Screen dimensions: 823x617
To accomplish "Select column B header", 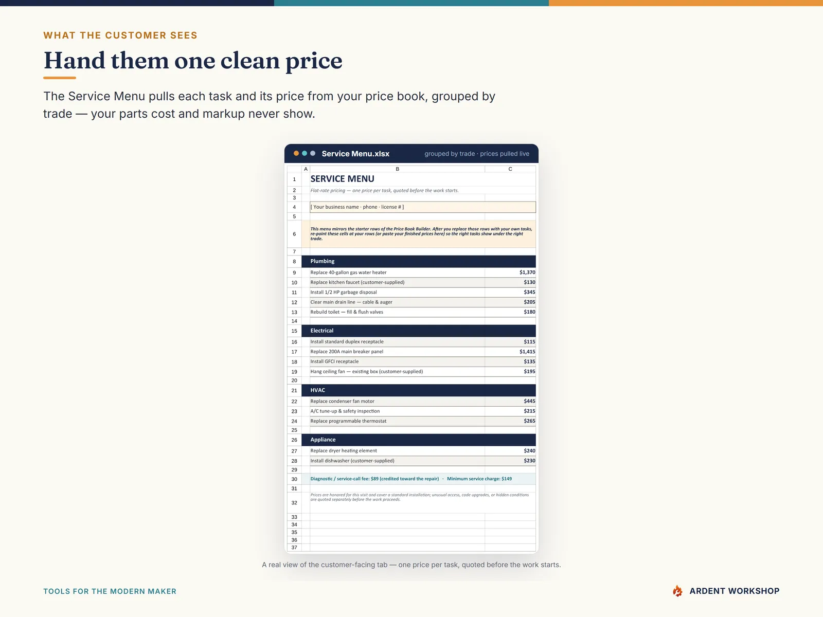I will [397, 169].
